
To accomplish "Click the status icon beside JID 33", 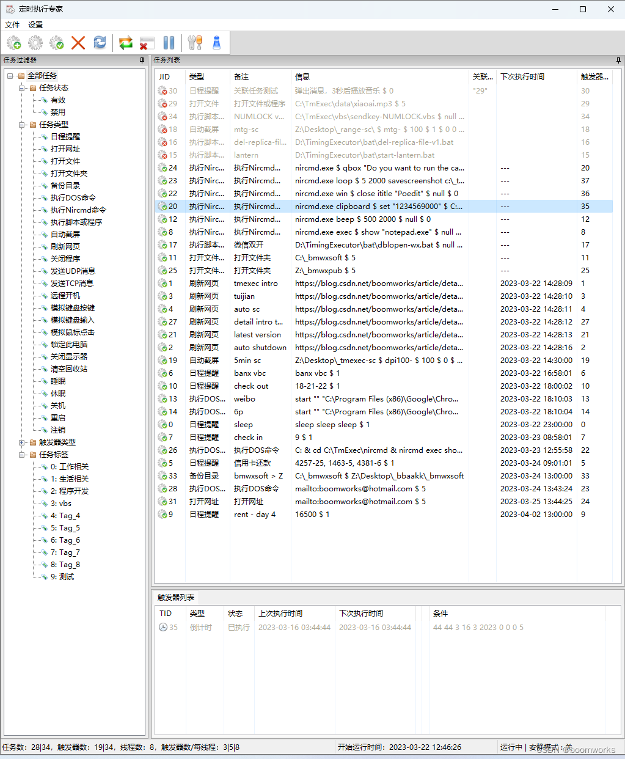I will [x=163, y=476].
